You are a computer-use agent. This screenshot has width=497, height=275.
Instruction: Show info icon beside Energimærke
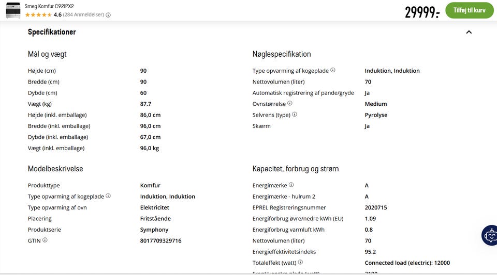click(x=291, y=185)
